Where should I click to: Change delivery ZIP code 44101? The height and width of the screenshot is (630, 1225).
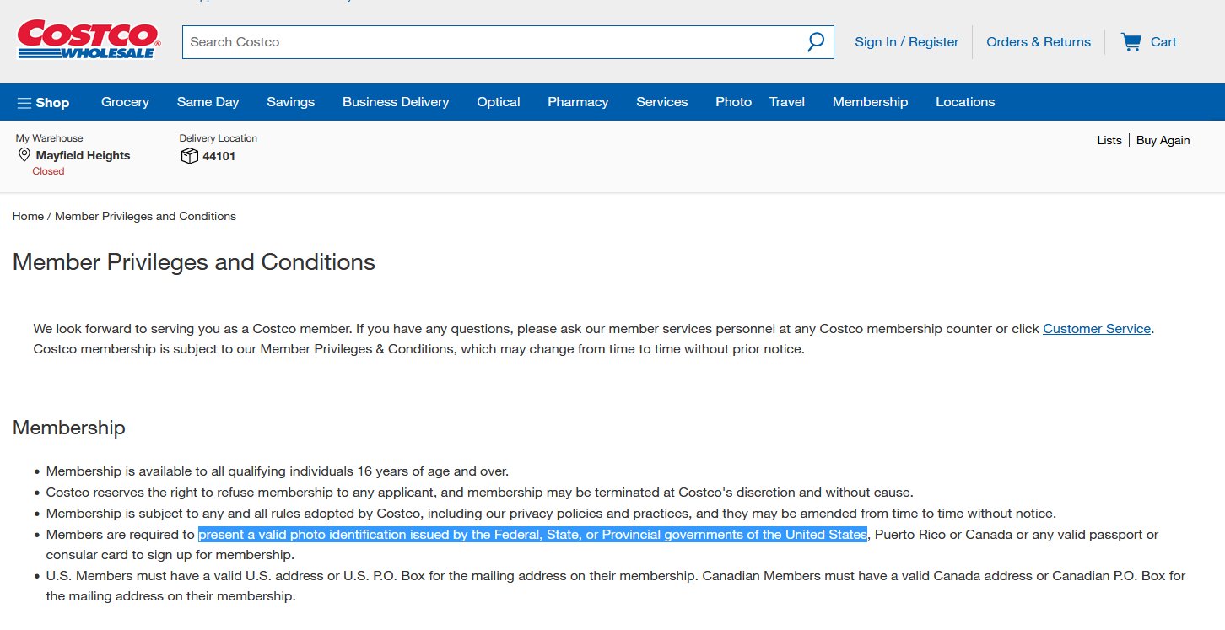click(x=219, y=156)
